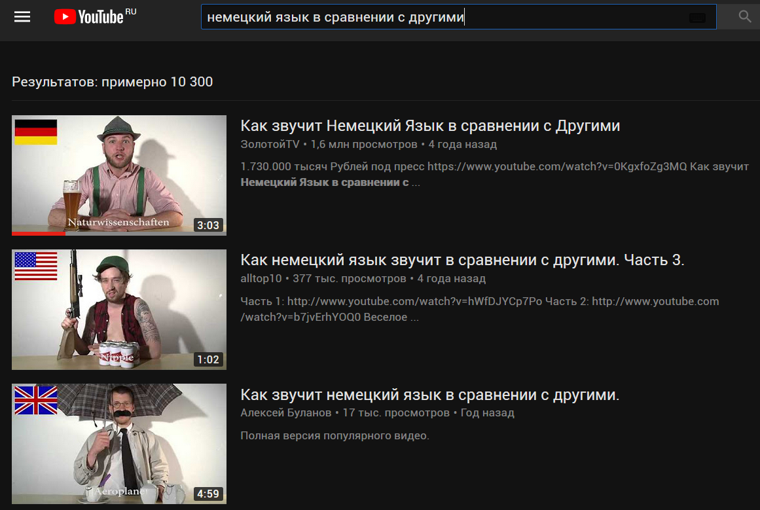Open title 'Как звучит Немецкий Язык в сравнении с Другими'
The image size is (760, 510).
[x=430, y=126]
